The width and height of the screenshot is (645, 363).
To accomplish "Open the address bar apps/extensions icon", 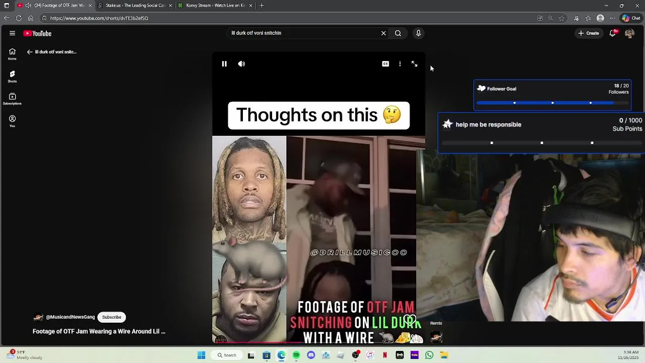I will point(540,18).
